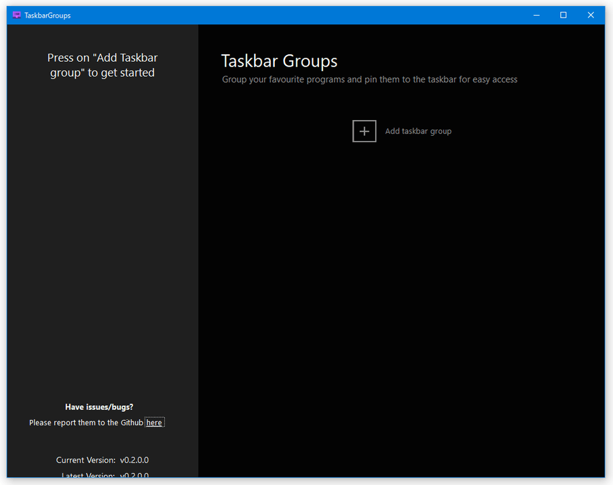Maximize the TaskbarGroups window
The image size is (613, 485).
pos(563,15)
